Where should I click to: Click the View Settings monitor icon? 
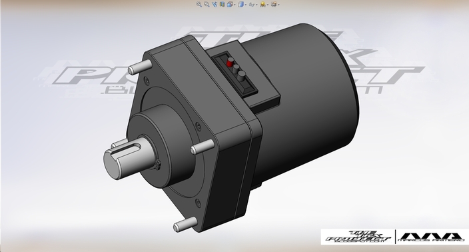pos(274,4)
